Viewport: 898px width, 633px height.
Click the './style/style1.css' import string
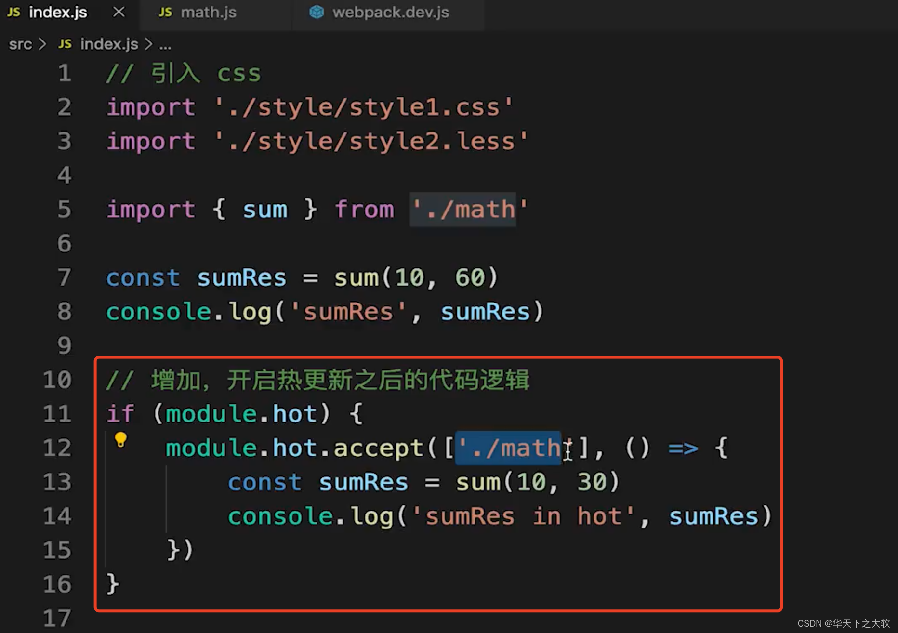(x=364, y=107)
